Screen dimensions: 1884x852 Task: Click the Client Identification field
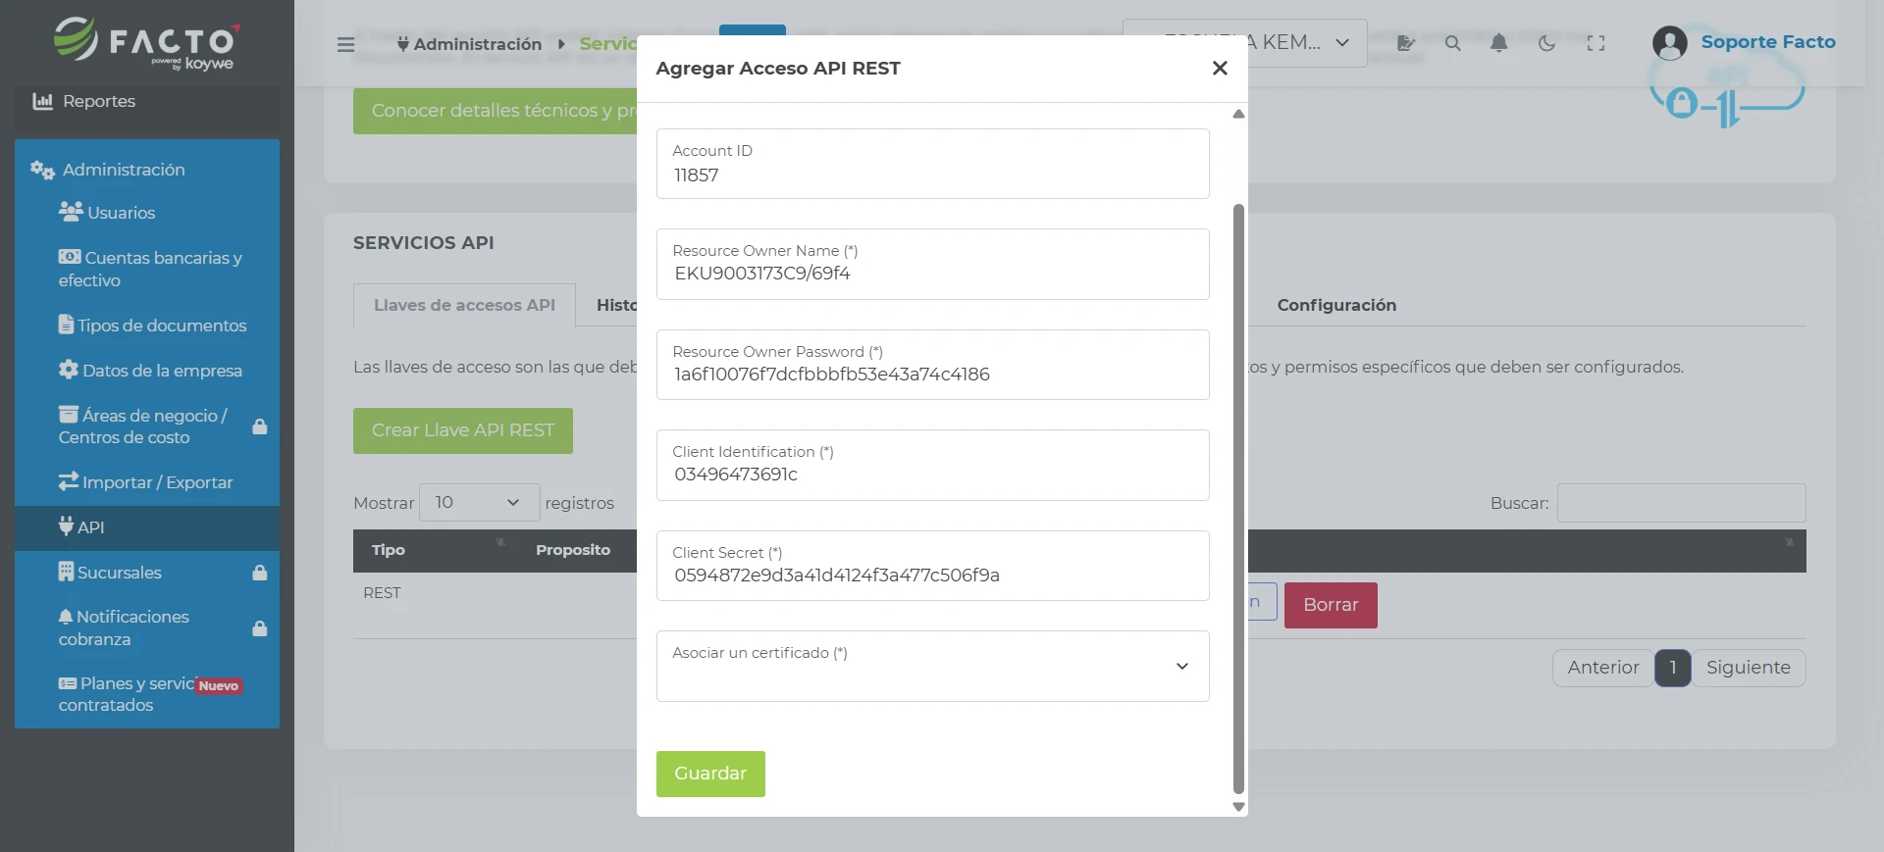tap(932, 465)
